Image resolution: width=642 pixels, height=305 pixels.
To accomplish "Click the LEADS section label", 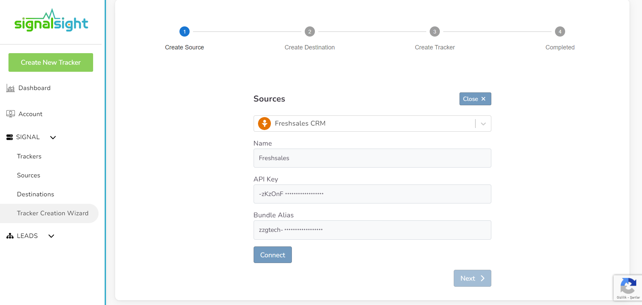I will [27, 236].
